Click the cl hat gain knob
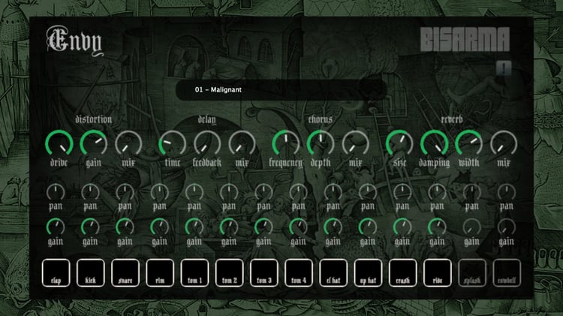This screenshot has height=316, width=563. coord(333,227)
